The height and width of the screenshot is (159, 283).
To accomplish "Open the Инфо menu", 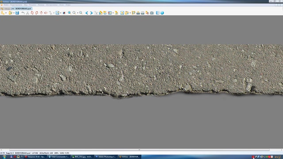I will click(x=68, y=5).
